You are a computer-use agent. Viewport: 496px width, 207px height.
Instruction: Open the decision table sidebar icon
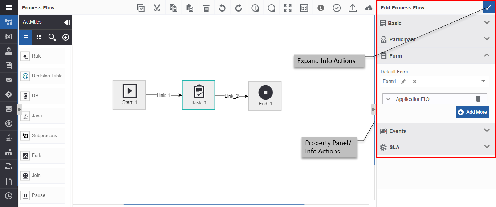point(9,123)
